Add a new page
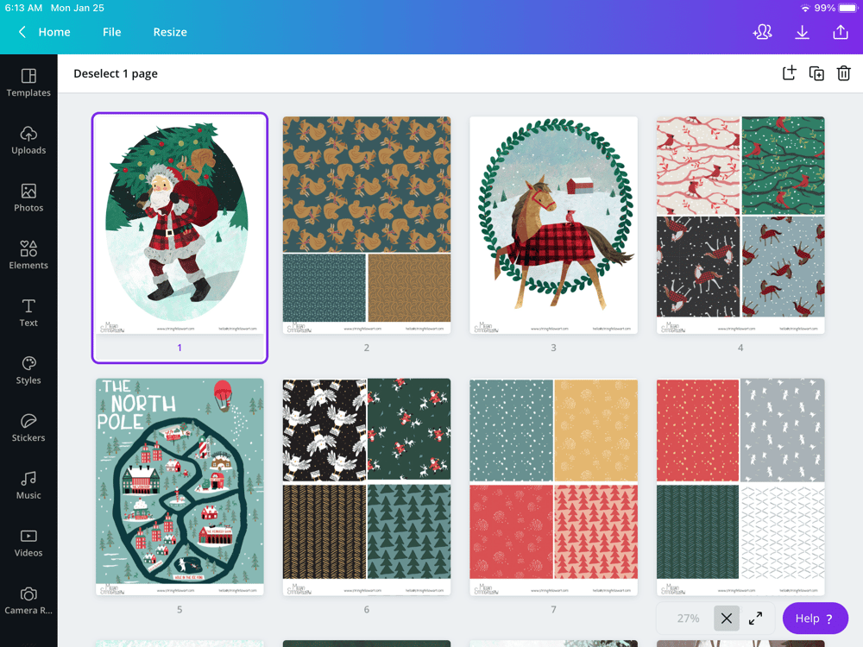 [789, 72]
